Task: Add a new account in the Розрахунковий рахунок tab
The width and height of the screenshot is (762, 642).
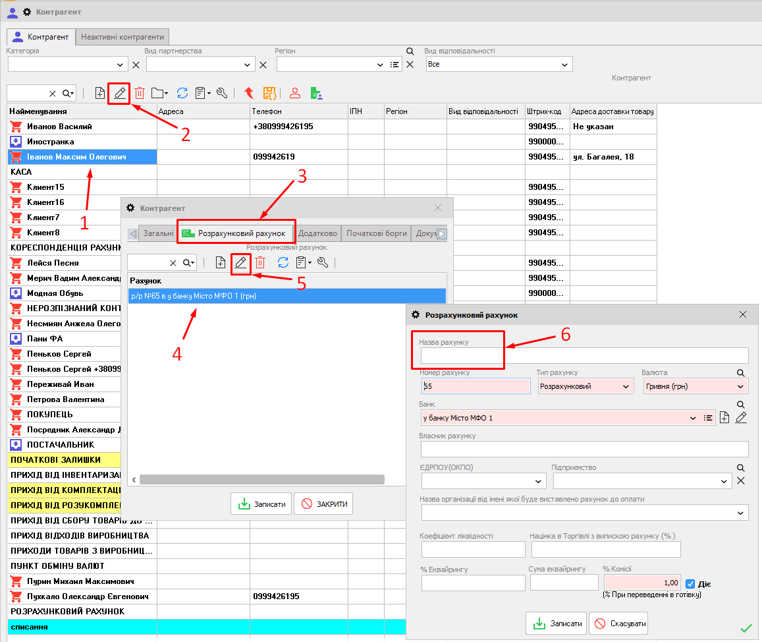Action: click(x=221, y=262)
